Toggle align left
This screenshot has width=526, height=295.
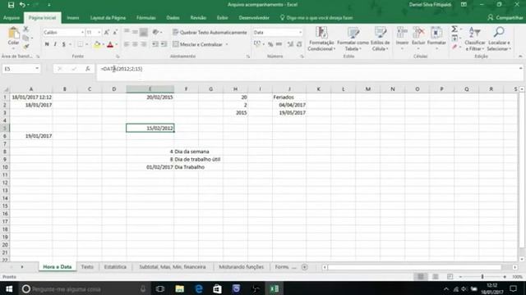coord(127,44)
